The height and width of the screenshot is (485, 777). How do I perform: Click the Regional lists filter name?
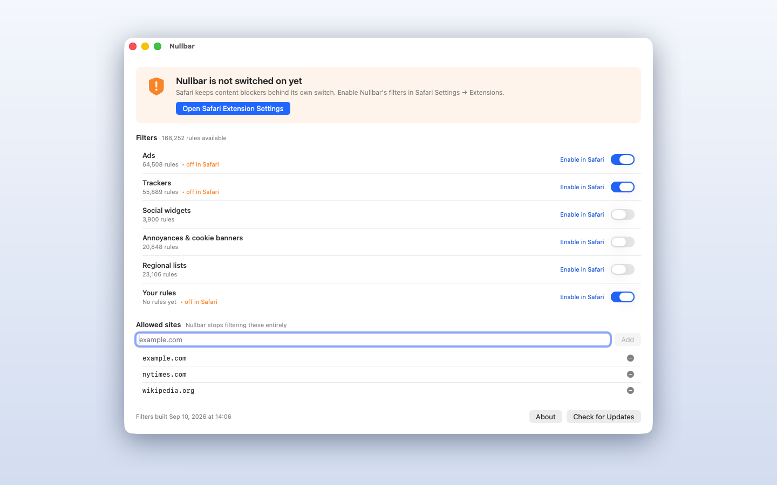pos(165,265)
